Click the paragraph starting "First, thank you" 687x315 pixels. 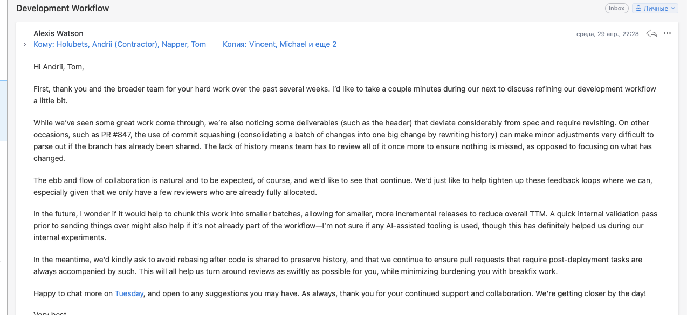click(x=345, y=95)
